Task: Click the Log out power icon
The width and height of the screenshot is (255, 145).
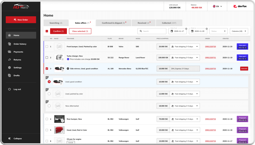Action: [9, 89]
